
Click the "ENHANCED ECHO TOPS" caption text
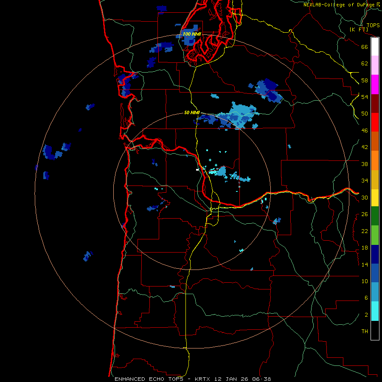149,379
